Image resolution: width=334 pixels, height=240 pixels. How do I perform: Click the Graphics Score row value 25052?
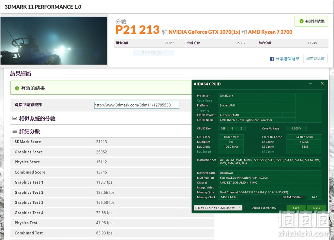tap(101, 152)
